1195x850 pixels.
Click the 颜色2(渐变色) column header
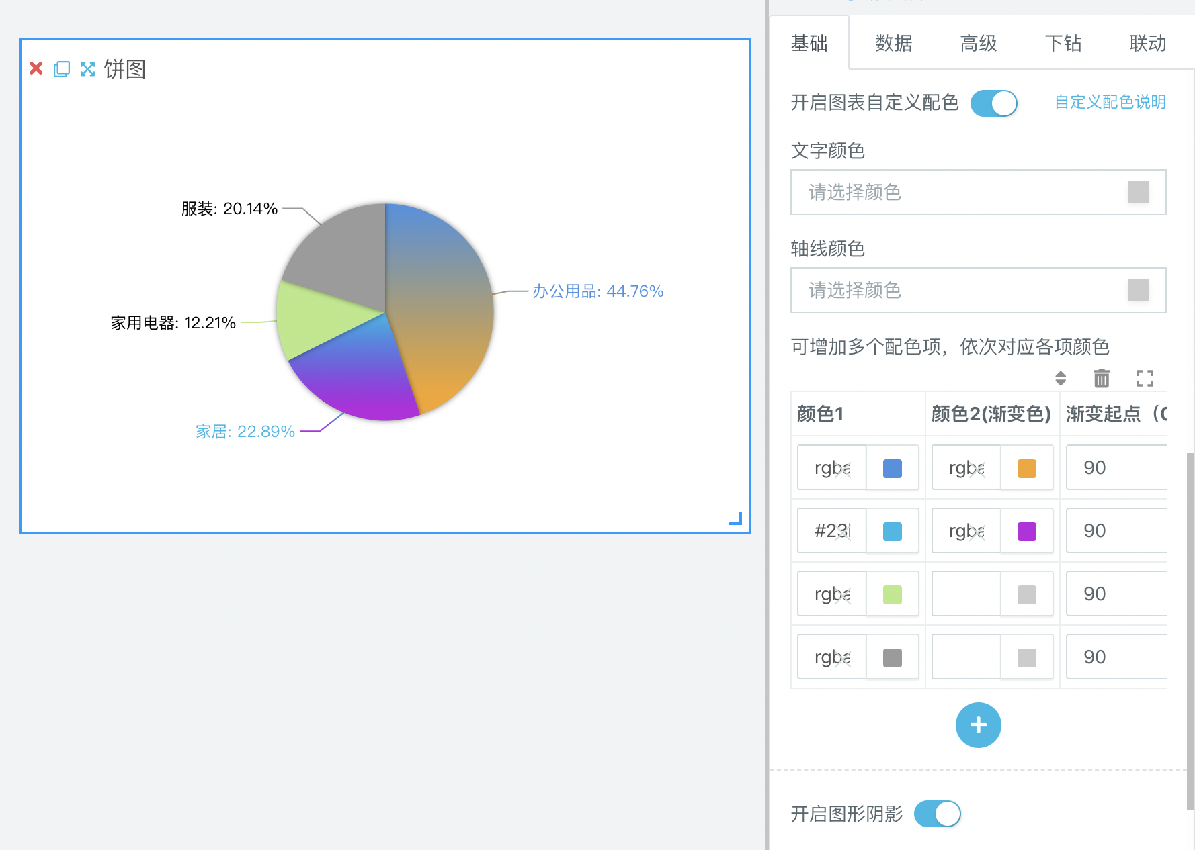[991, 414]
